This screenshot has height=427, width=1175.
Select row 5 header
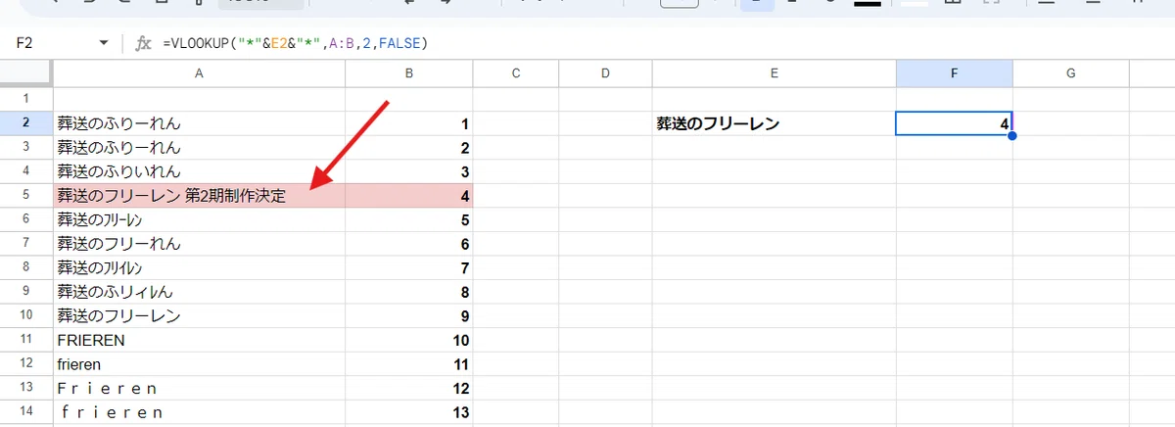click(26, 195)
